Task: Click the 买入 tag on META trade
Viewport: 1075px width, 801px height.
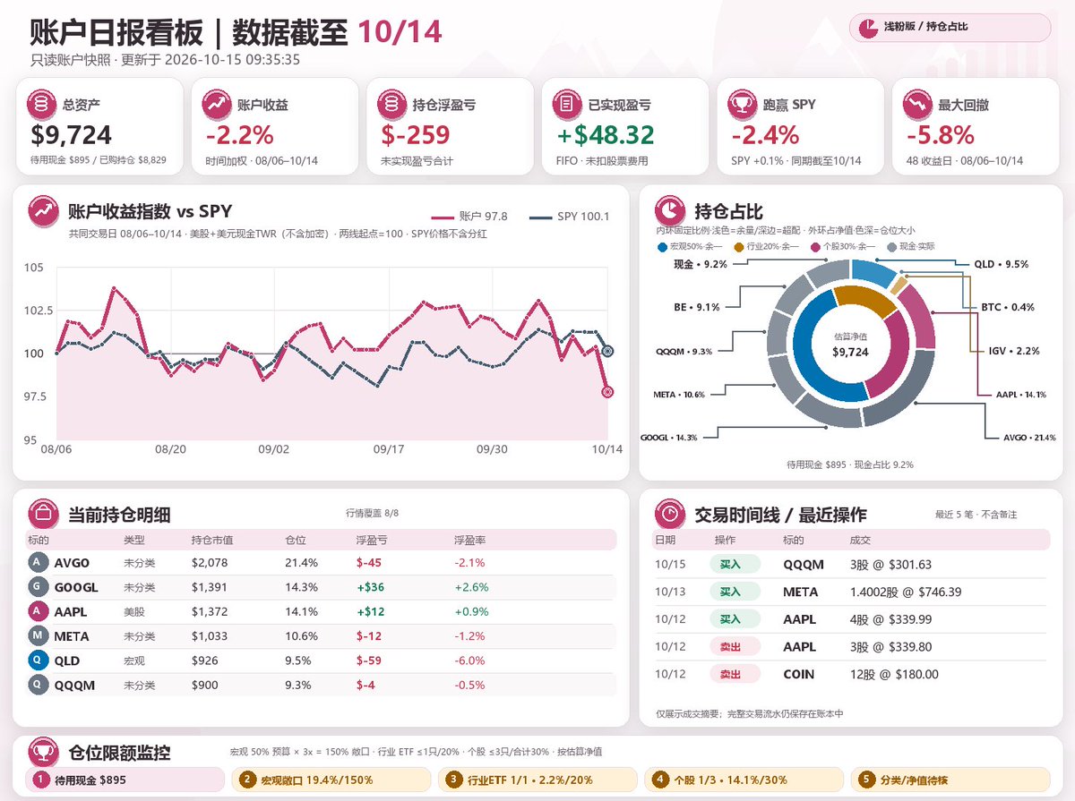Action: point(735,592)
